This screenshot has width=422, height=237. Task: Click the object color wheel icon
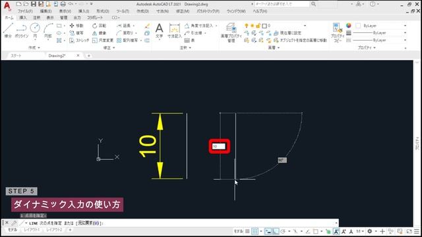click(349, 26)
